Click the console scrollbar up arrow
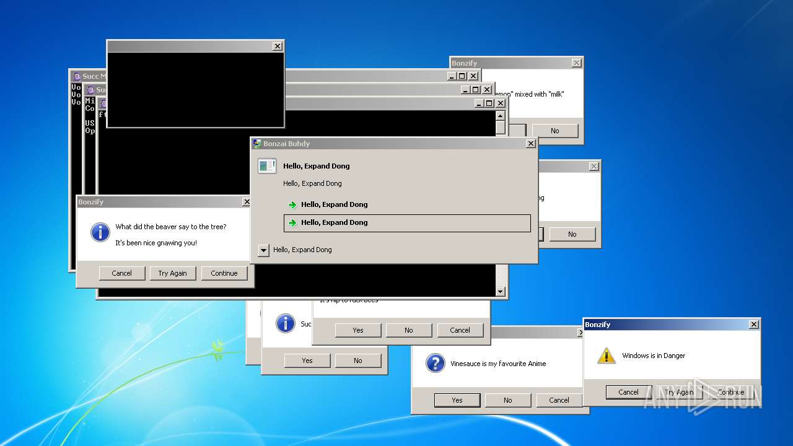 (x=501, y=115)
